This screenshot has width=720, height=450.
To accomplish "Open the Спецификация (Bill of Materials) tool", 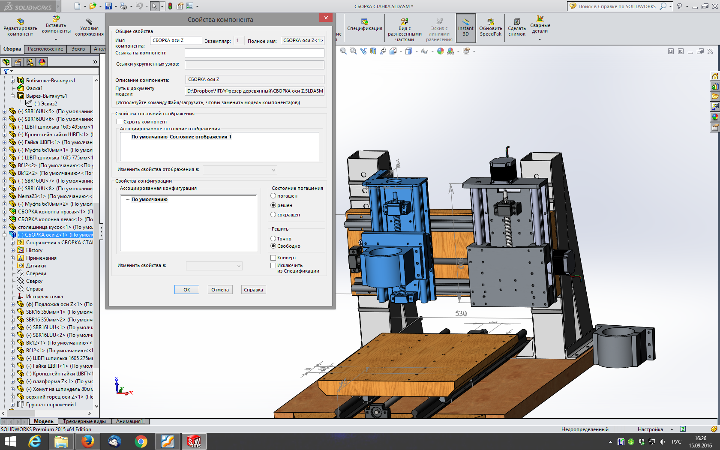I will pos(364,22).
